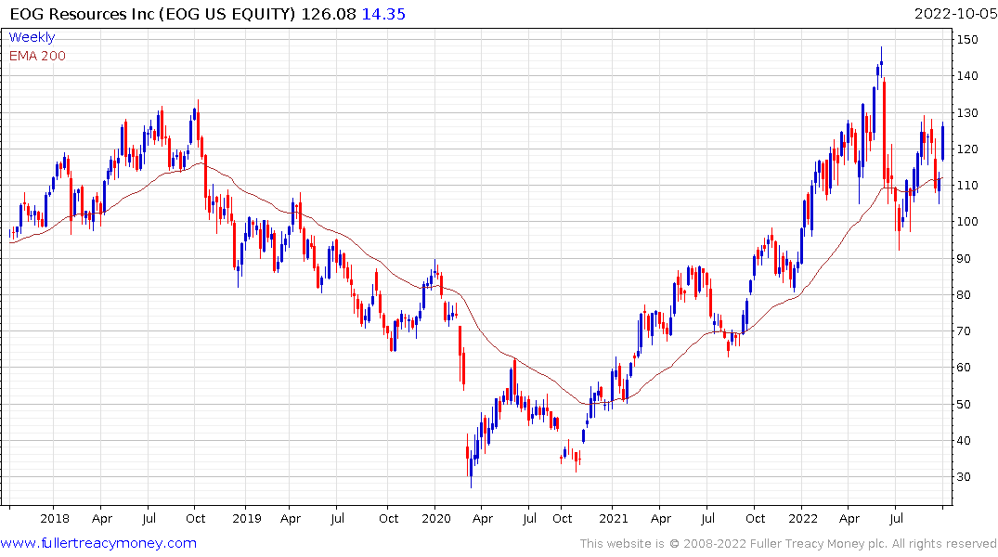Click the EMA 200 legend label

pos(37,56)
